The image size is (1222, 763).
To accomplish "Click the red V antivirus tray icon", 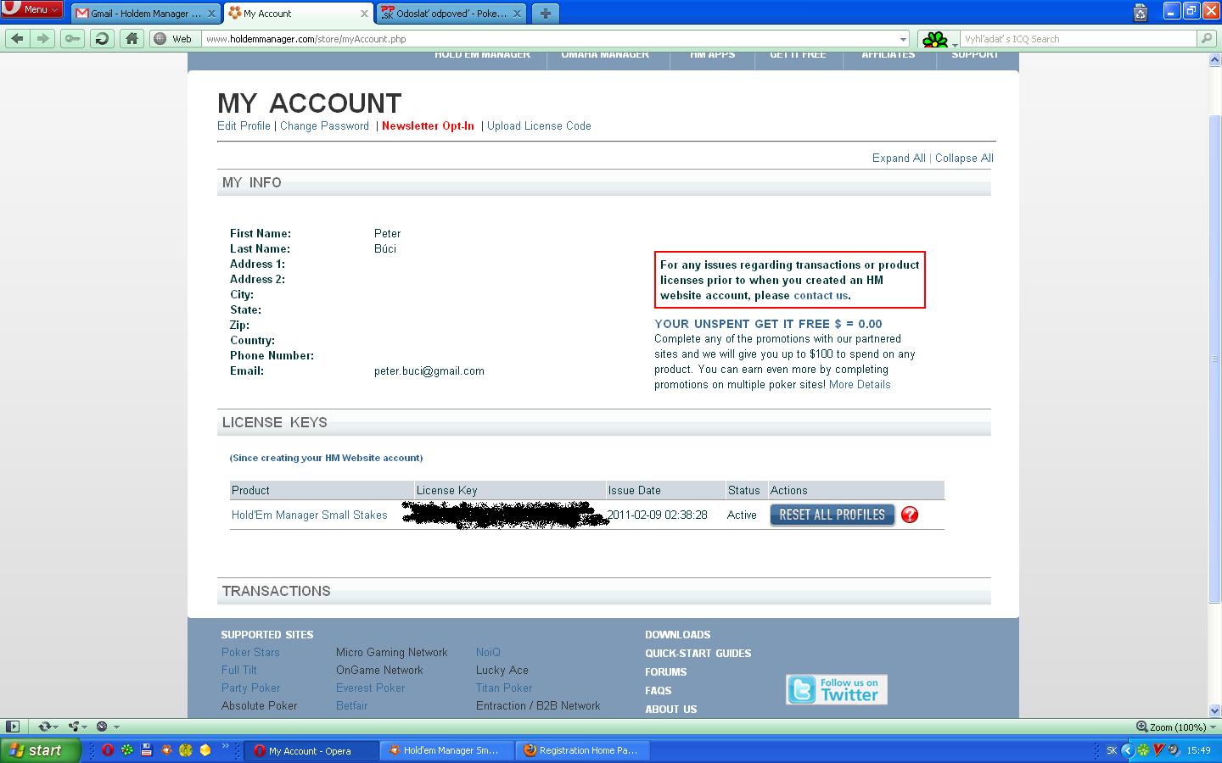I will point(1158,750).
